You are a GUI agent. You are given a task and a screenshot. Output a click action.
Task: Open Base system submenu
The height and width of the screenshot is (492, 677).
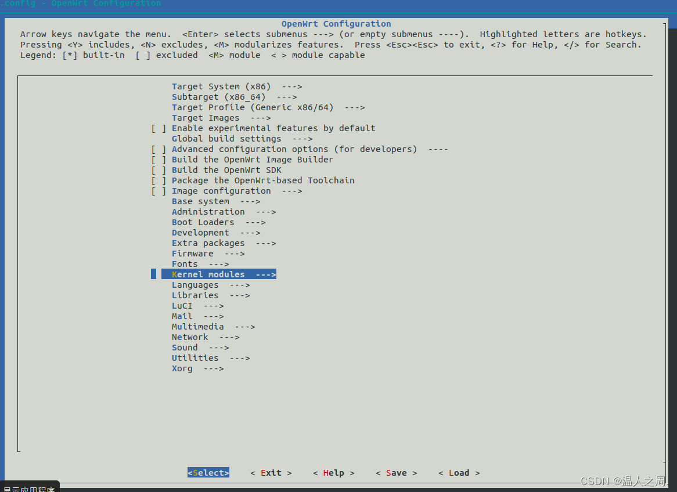[x=216, y=201]
